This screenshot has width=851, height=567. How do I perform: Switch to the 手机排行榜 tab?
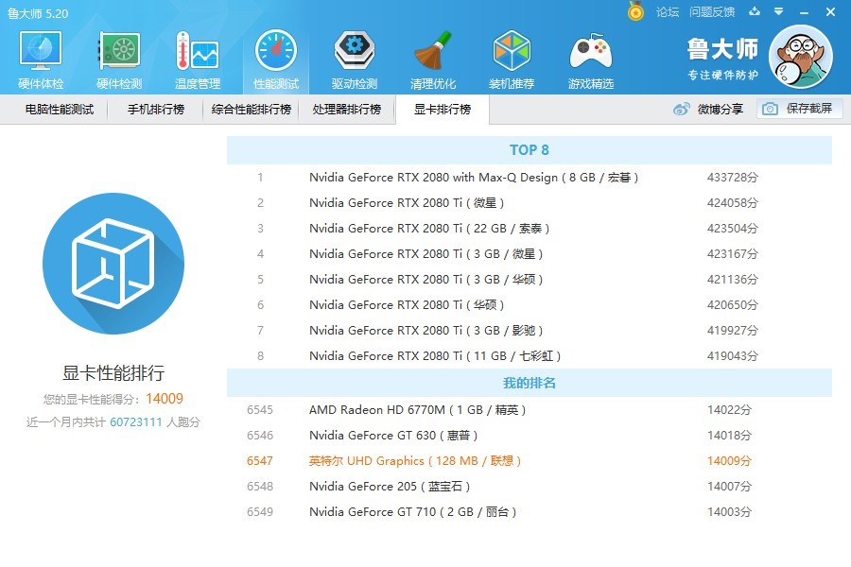[156, 110]
